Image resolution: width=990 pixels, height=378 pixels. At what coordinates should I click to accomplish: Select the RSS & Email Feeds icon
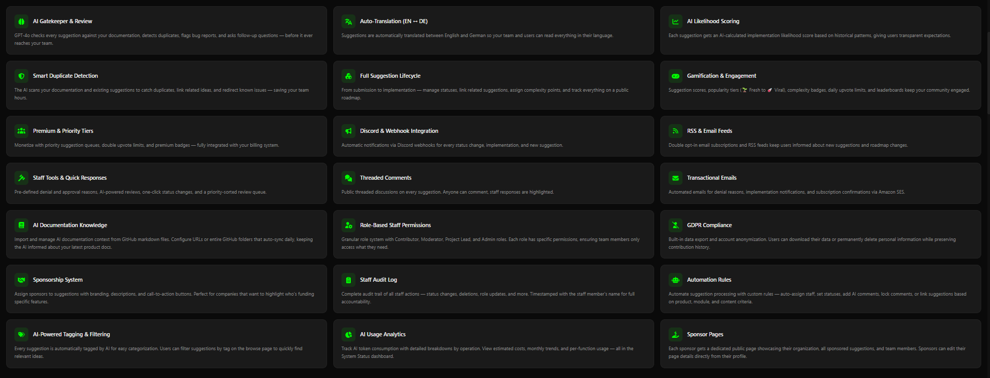point(675,131)
